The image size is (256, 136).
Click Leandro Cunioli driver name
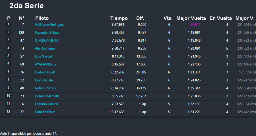46,104
